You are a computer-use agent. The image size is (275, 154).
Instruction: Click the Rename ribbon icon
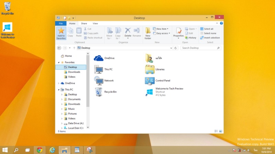tap(136, 32)
